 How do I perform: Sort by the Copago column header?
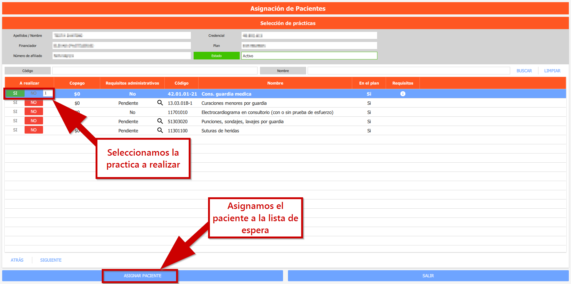(x=77, y=83)
